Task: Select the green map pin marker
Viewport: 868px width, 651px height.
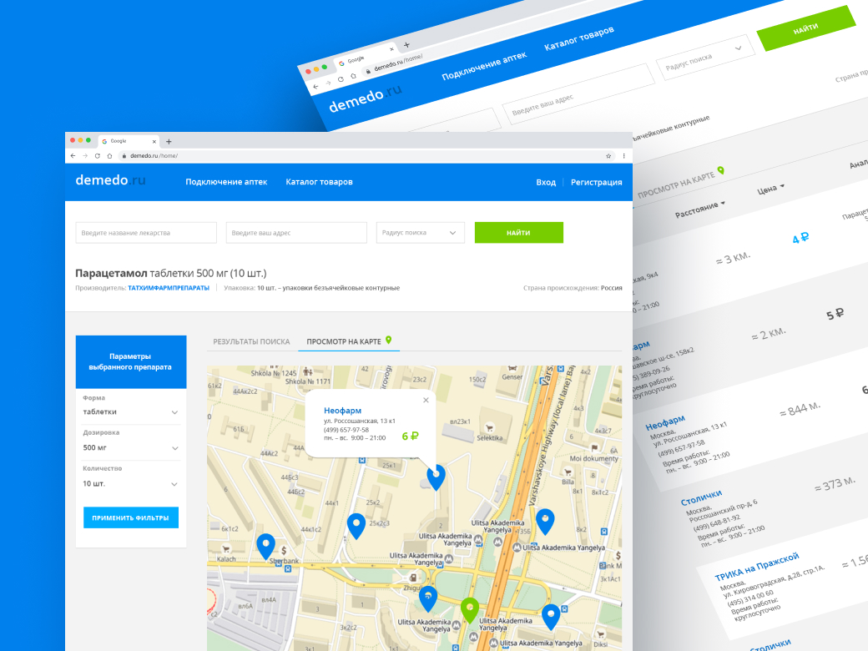Action: pos(470,607)
